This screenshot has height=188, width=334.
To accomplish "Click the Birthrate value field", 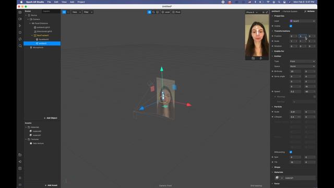I will [295, 72].
